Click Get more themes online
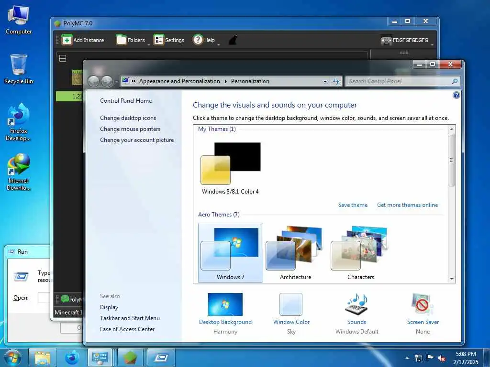 pyautogui.click(x=408, y=205)
